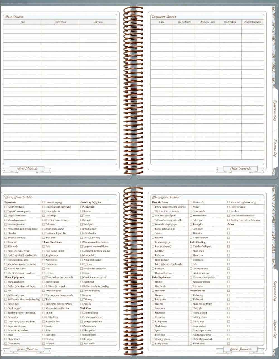Tick the Phone charger checkbox
The width and height of the screenshot is (279, 359).
191,313
